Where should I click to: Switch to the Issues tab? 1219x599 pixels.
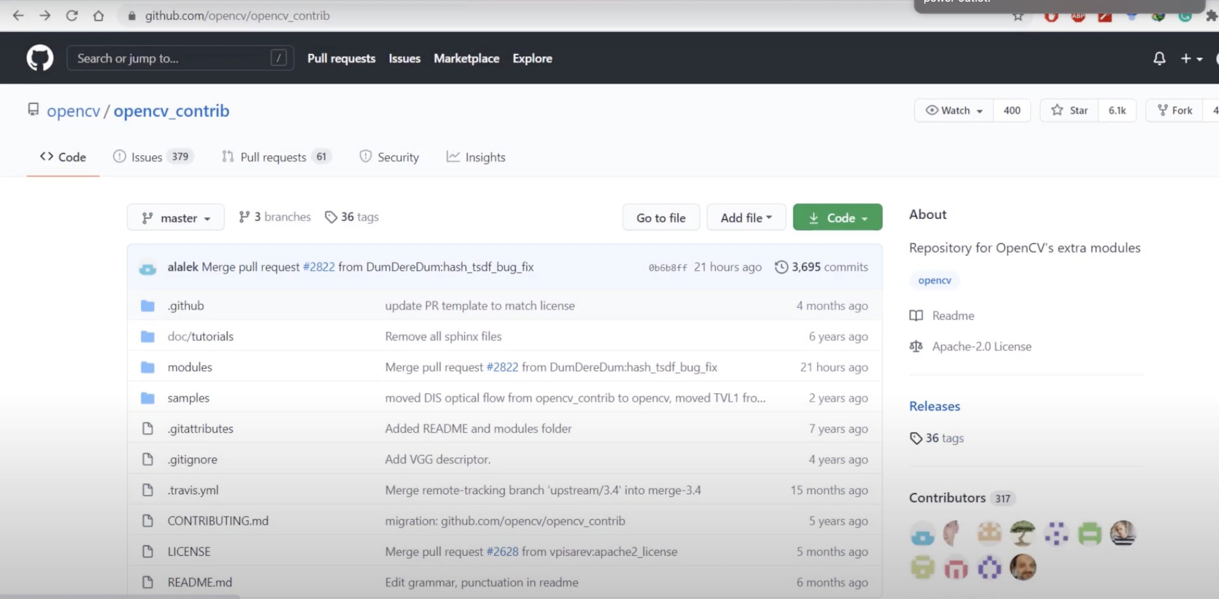coord(153,157)
